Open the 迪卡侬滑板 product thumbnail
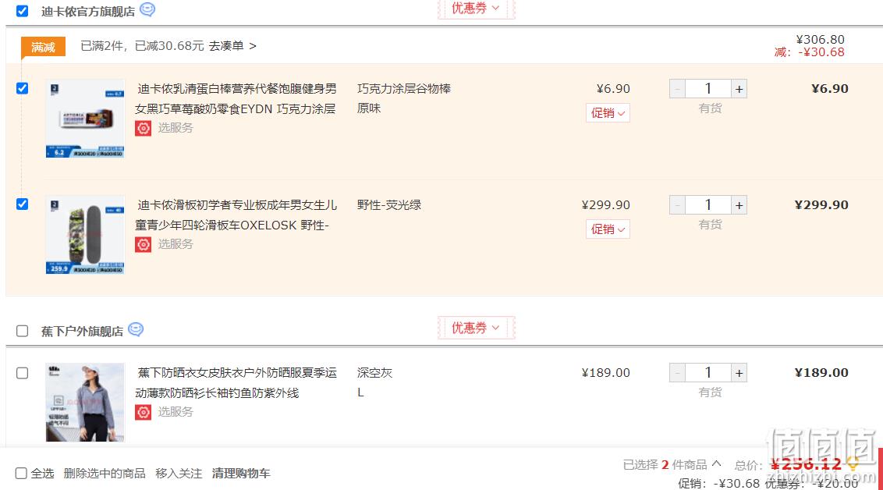 85,235
